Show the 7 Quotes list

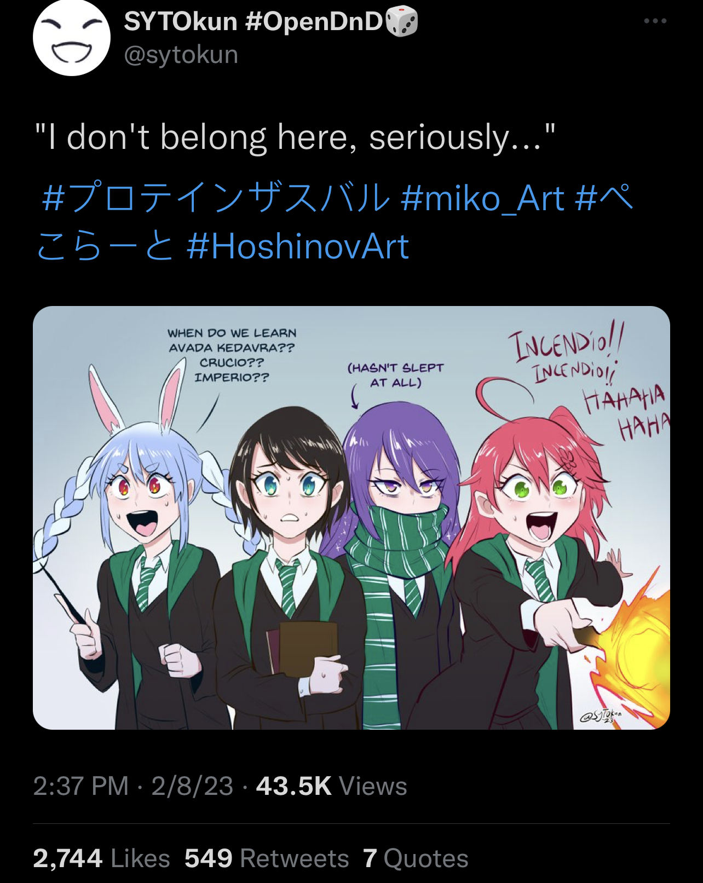point(416,858)
